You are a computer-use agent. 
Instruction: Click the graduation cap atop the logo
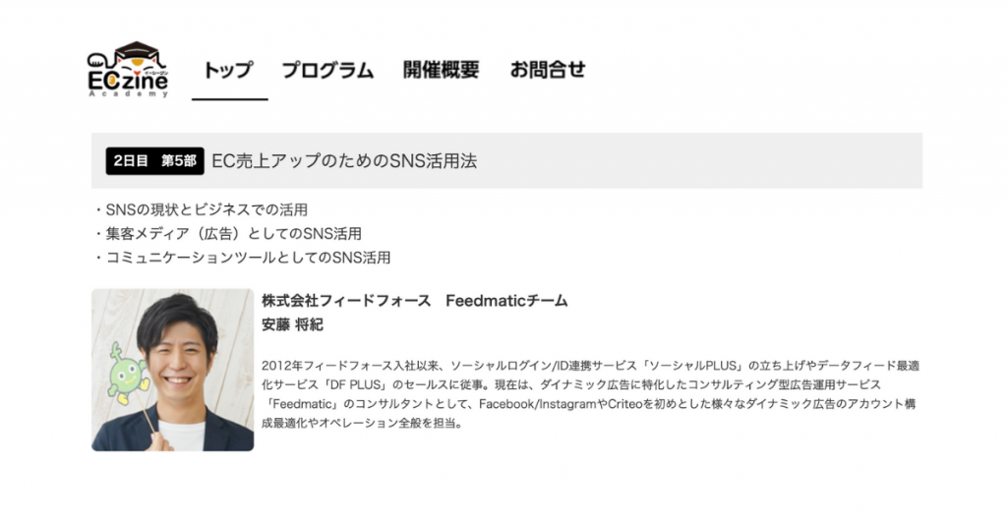coord(137,49)
